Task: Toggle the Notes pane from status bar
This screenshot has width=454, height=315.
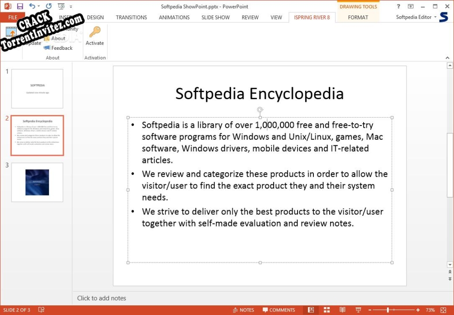Action: tap(243, 310)
